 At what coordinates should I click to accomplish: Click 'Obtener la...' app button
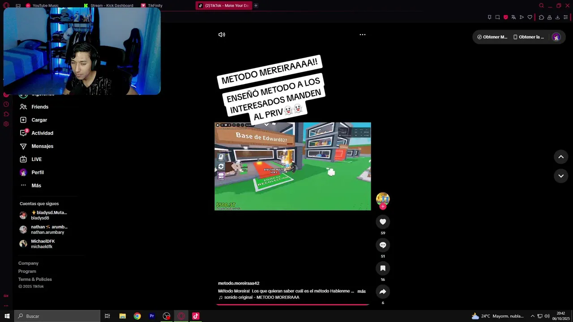[529, 37]
